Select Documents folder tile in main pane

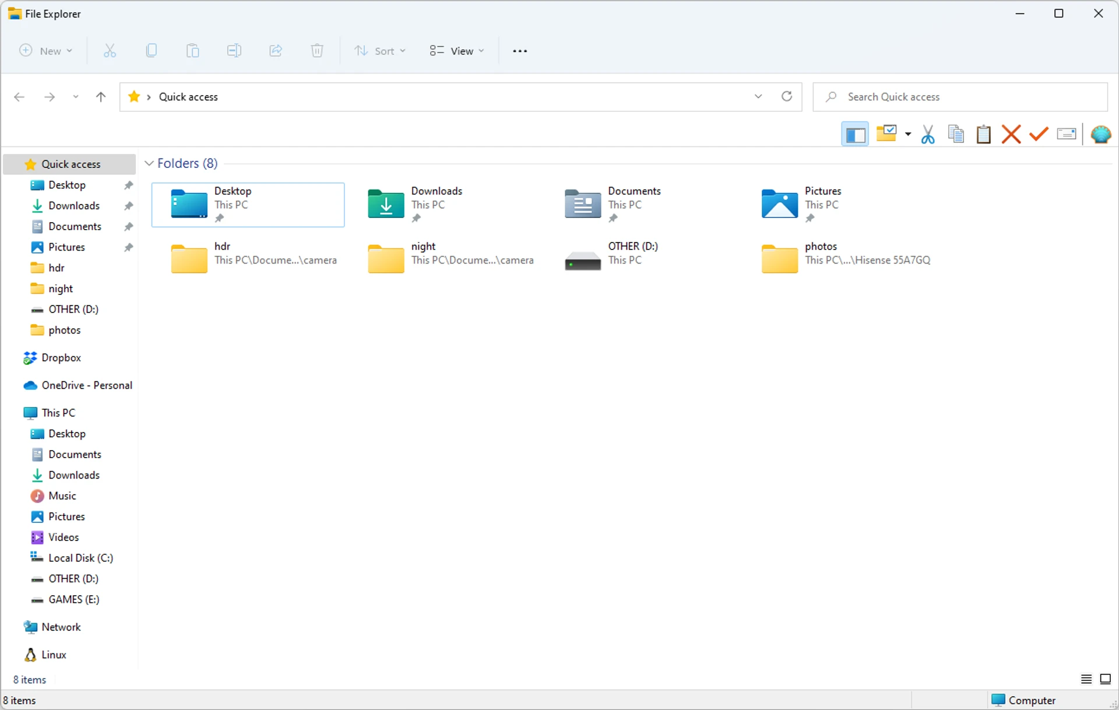pyautogui.click(x=642, y=205)
